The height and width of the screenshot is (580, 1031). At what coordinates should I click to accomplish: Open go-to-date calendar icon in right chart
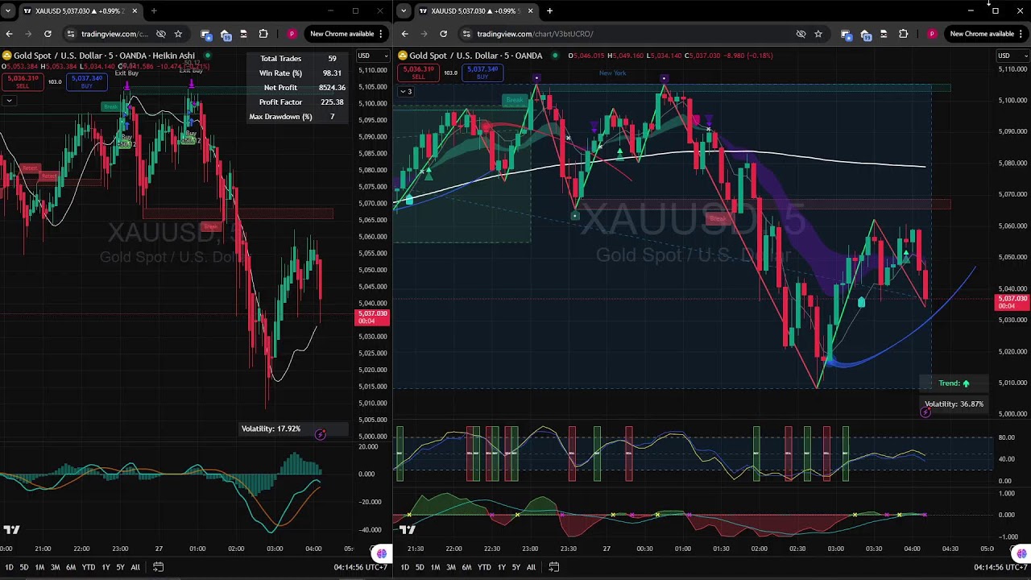pyautogui.click(x=554, y=567)
